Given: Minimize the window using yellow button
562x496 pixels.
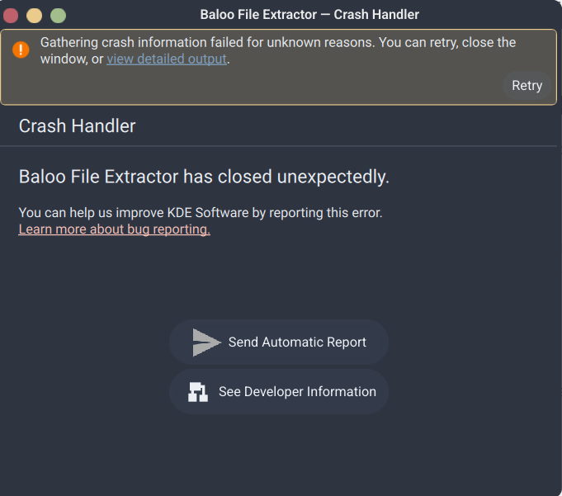Looking at the screenshot, I should [x=34, y=15].
